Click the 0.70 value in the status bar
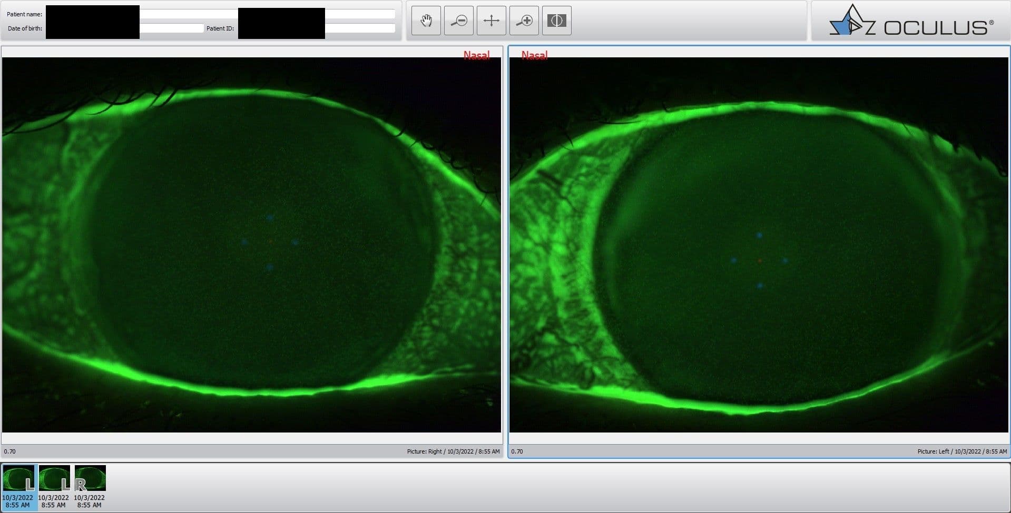Image resolution: width=1011 pixels, height=513 pixels. coord(10,451)
